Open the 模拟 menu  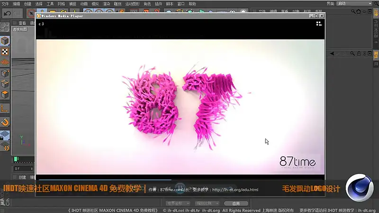click(x=95, y=4)
